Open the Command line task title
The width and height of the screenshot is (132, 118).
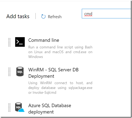[x=44, y=40]
